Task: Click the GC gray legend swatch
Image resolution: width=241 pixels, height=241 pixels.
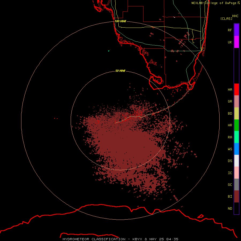Action: coord(236,184)
